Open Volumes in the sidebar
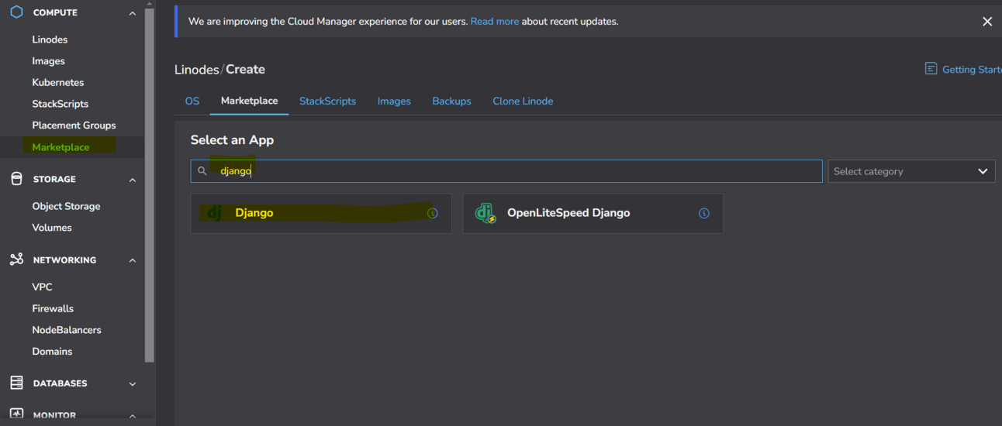This screenshot has width=1002, height=426. 52,228
